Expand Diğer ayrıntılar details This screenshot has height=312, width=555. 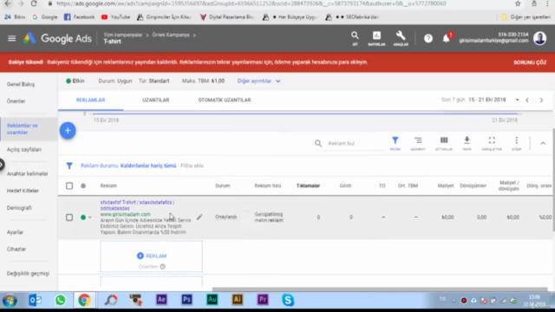(258, 81)
